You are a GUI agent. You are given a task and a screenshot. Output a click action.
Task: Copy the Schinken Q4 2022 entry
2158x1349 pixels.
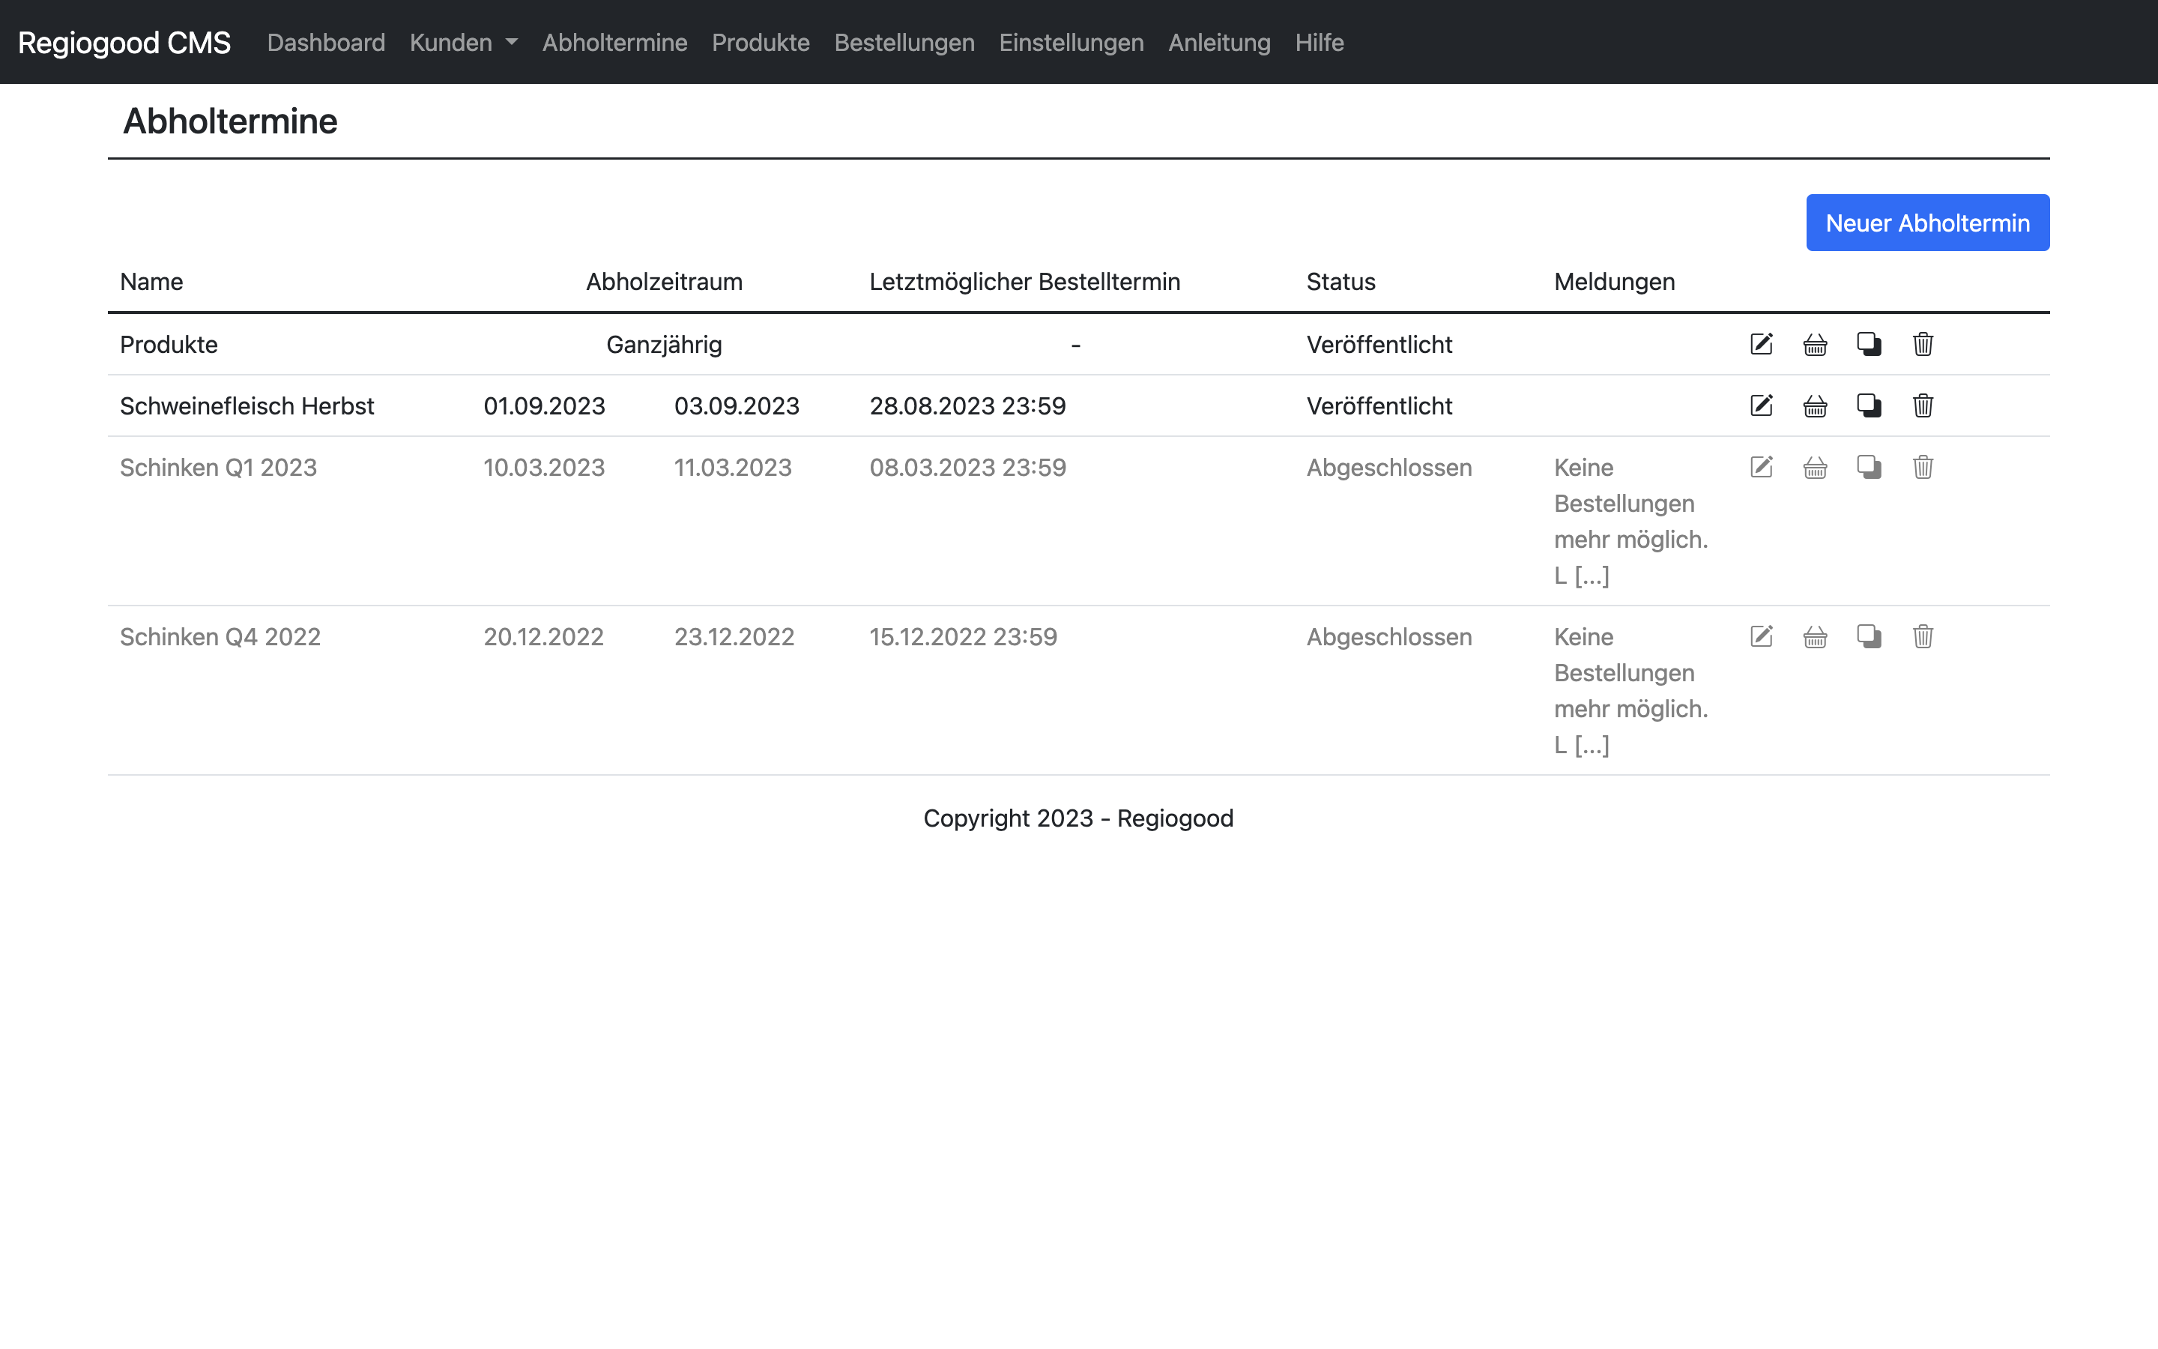(x=1869, y=637)
